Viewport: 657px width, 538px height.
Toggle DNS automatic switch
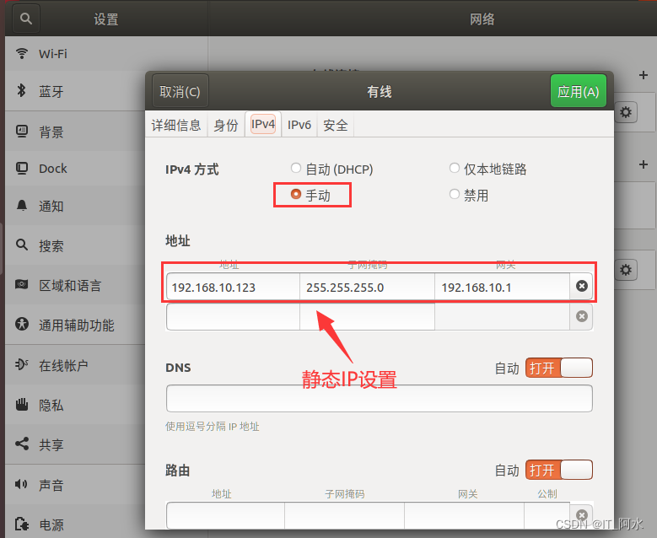[x=559, y=368]
